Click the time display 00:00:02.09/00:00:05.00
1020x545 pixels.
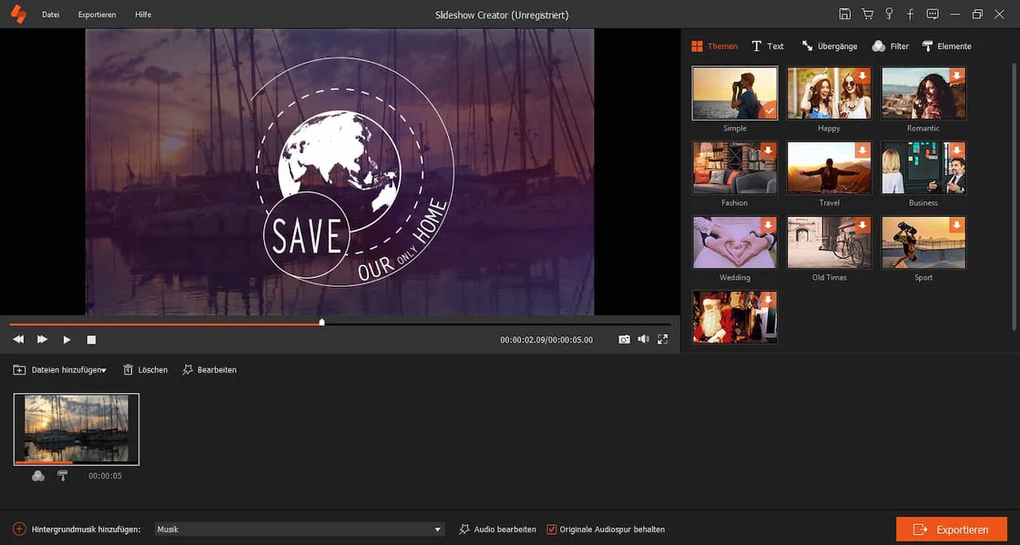547,339
